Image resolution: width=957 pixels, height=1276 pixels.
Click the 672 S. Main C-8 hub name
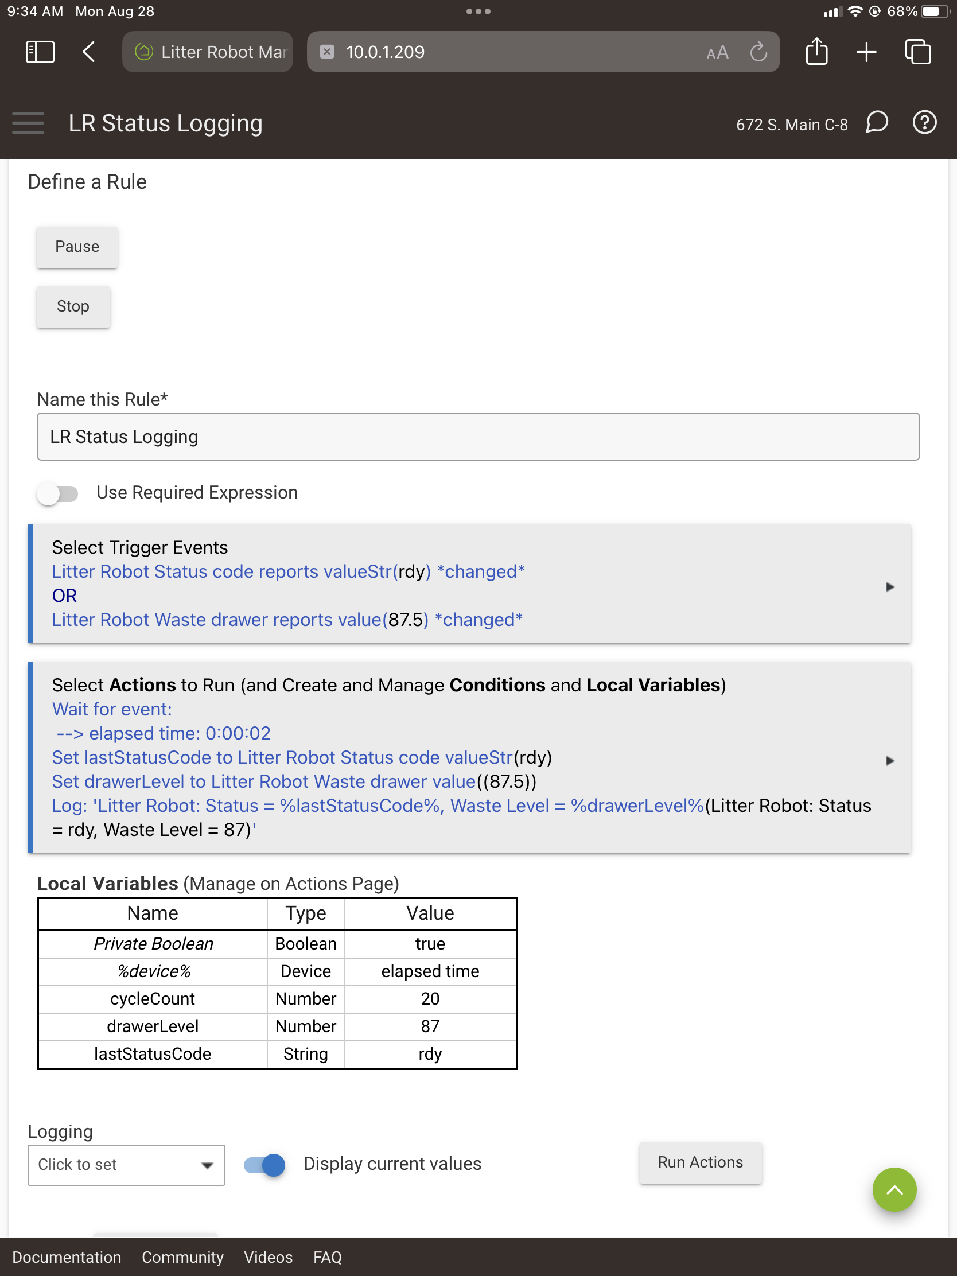click(791, 125)
